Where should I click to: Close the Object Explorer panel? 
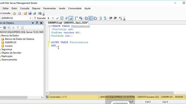click(41, 23)
